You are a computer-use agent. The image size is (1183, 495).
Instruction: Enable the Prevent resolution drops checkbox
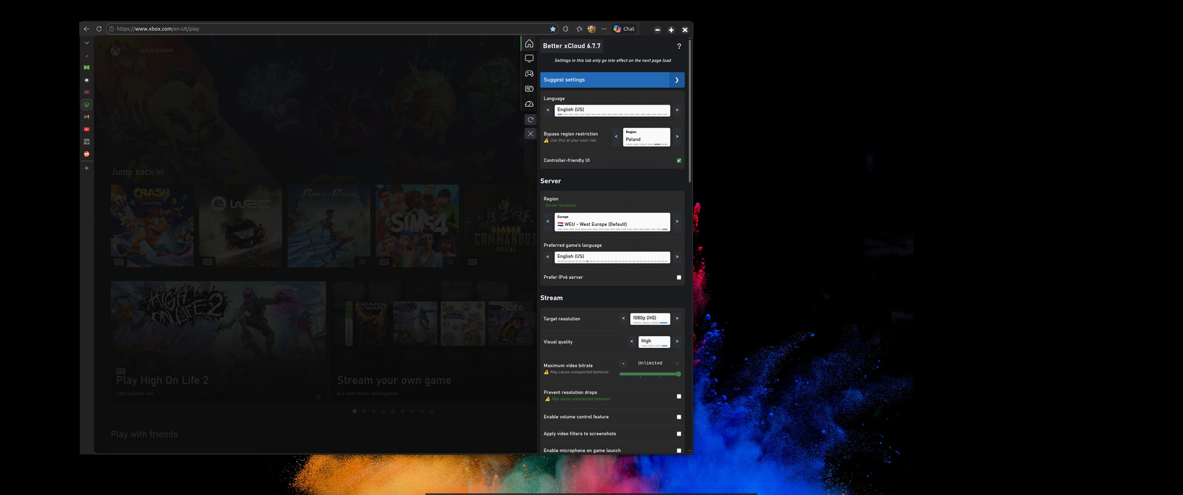[679, 396]
